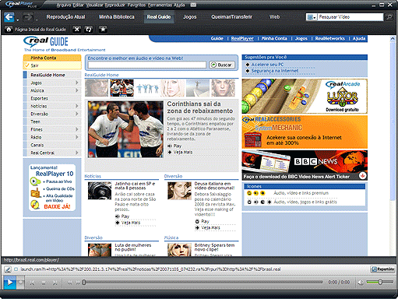Click the Buscar button
Viewport: 398px width, 299px height.
222,65
